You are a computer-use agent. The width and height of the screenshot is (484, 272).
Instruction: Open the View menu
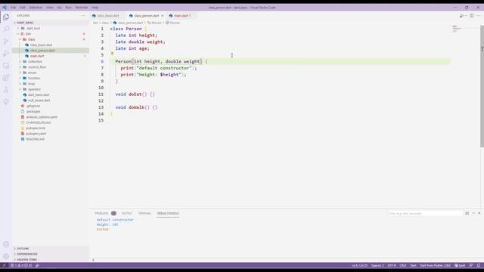coord(50,8)
